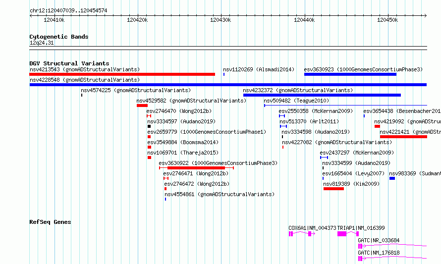Screen dimensions: 441x264
Task: Click GATC|NM_176818 gene label
Action: pyautogui.click(x=379, y=253)
